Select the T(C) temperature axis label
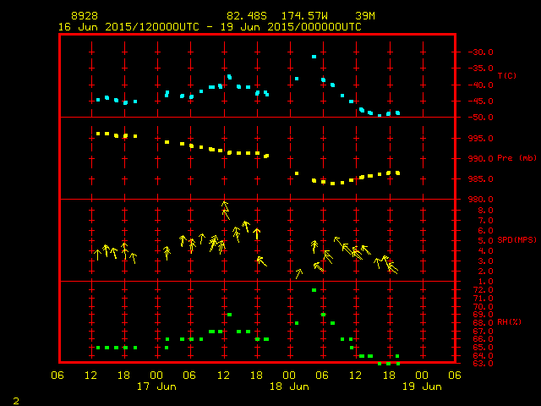Screen dimensions: 541x406 [506, 76]
